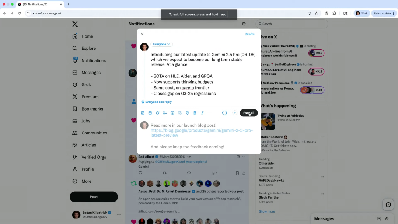Image resolution: width=398 pixels, height=224 pixels.
Task: Expand the Everyone audience dropdown
Action: (161, 44)
